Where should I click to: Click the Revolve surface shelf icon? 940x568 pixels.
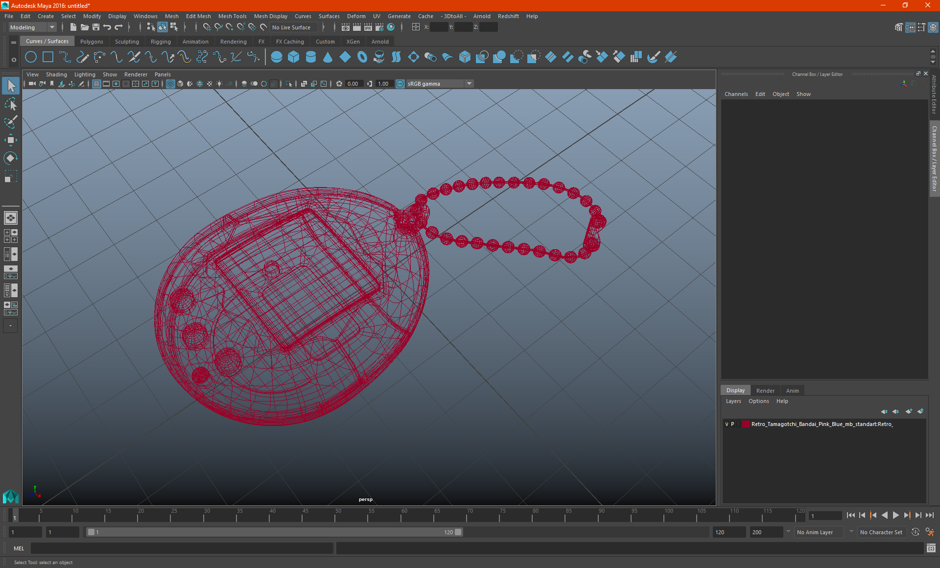click(x=379, y=57)
